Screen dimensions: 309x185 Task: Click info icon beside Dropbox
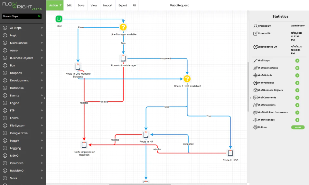5,73
